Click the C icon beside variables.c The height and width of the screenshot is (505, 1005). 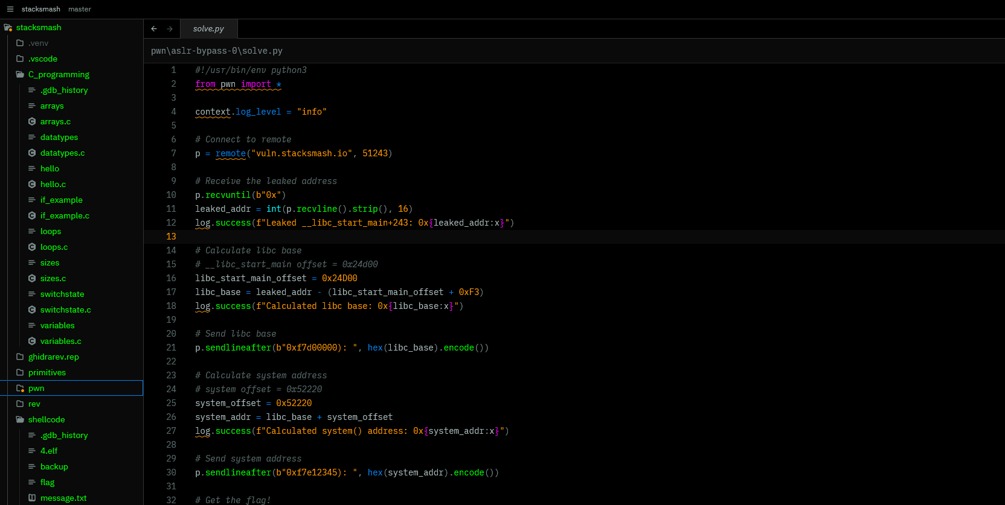(x=32, y=341)
